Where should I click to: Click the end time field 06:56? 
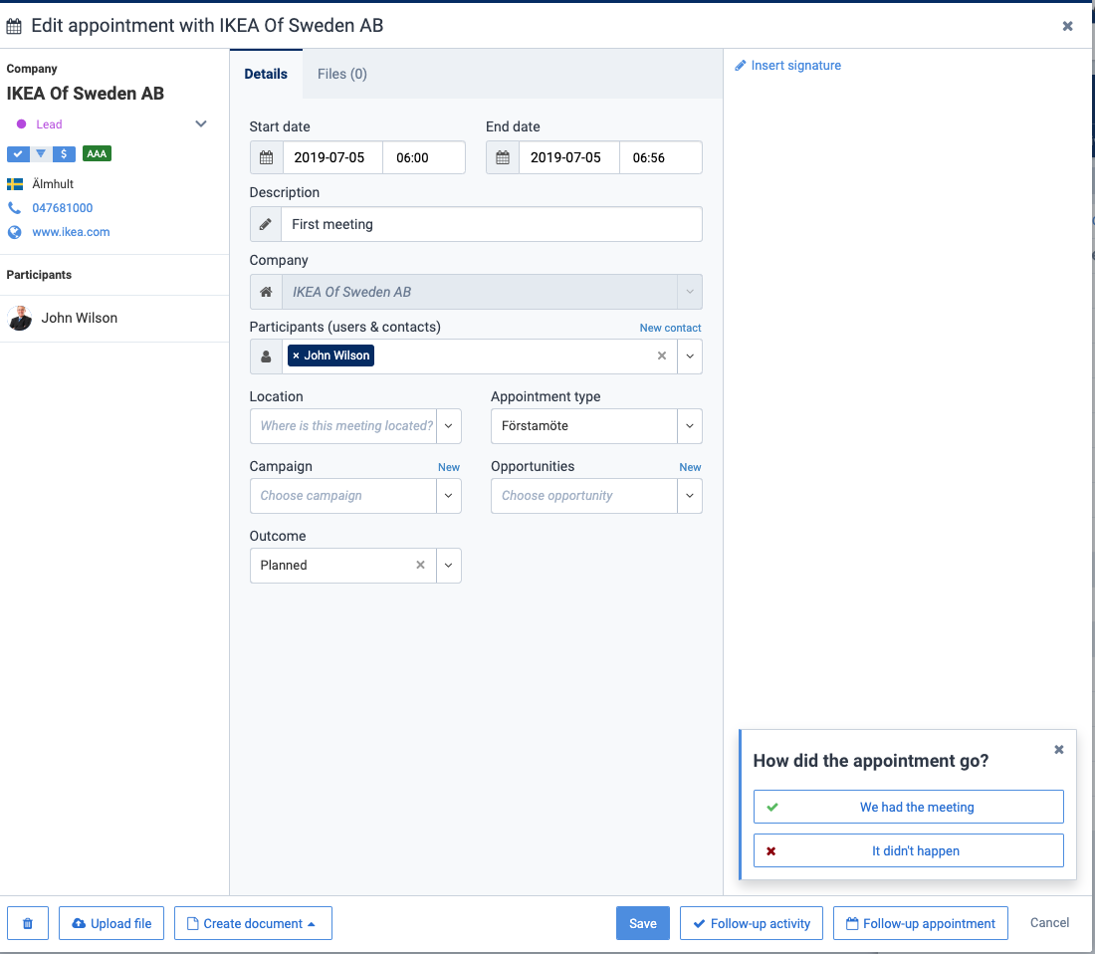(x=661, y=157)
